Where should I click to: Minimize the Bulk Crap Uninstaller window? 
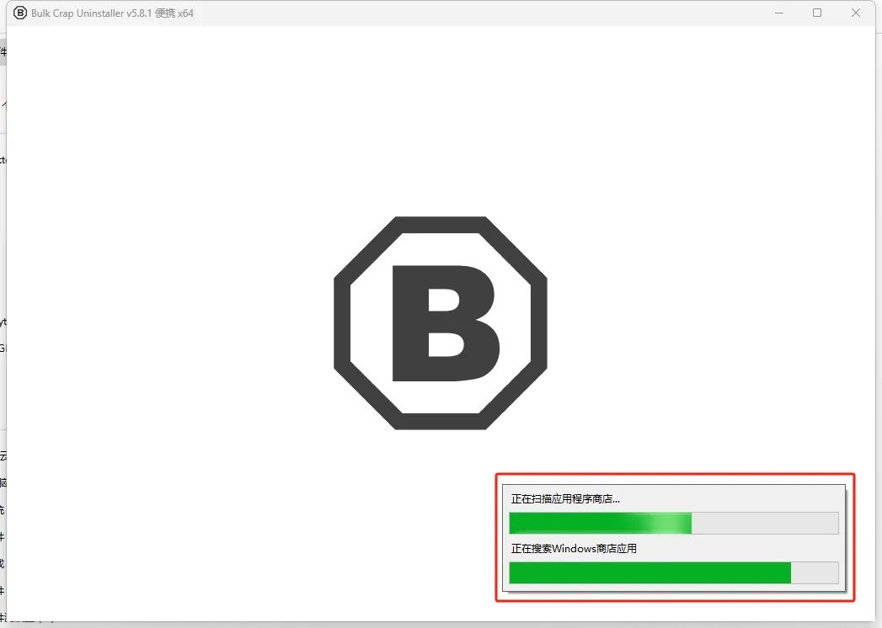(779, 13)
